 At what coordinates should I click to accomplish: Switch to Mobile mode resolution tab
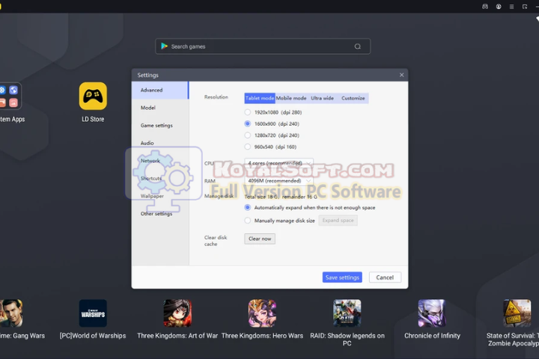click(x=290, y=98)
